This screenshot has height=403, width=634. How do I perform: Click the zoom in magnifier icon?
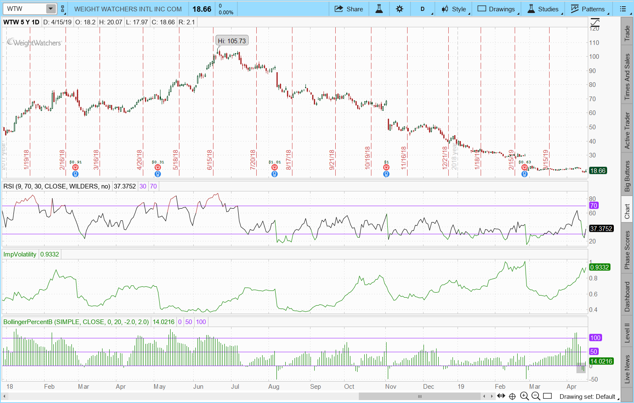click(x=524, y=396)
